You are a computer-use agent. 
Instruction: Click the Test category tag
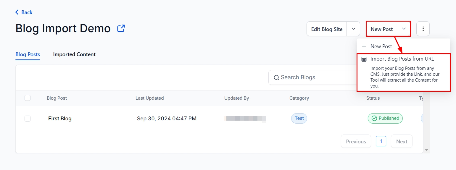pyautogui.click(x=299, y=118)
